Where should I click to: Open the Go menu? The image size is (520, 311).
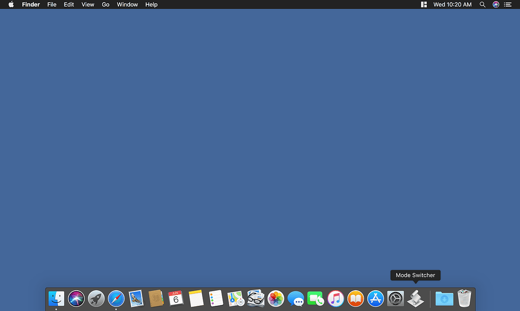(x=105, y=4)
